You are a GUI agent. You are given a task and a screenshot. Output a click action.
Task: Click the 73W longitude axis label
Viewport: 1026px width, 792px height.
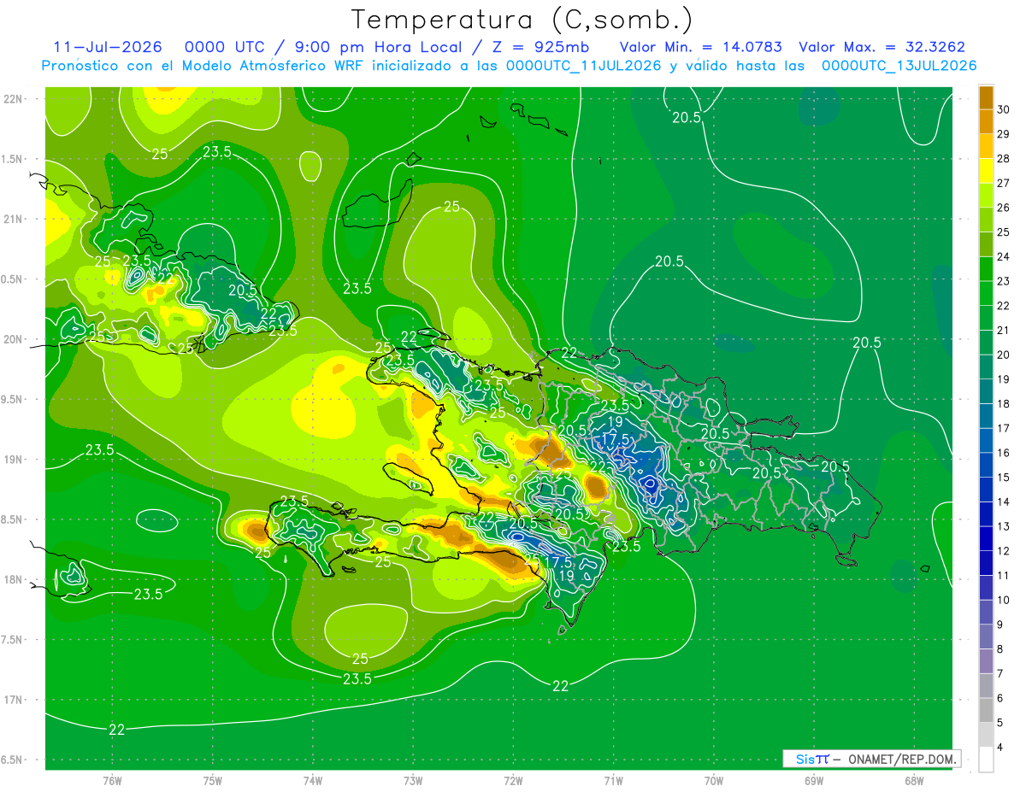point(413,781)
